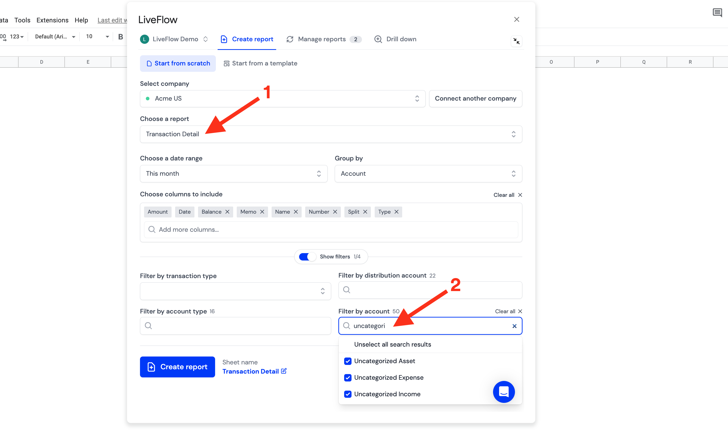
Task: Click the pencil edit icon beside the sheet name
Action: pyautogui.click(x=284, y=371)
